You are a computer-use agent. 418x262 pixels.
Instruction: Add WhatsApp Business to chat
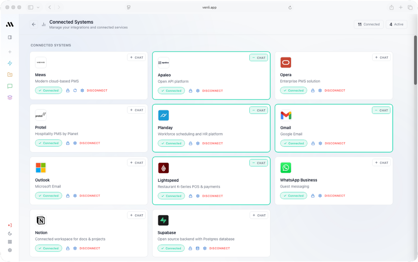pos(381,163)
